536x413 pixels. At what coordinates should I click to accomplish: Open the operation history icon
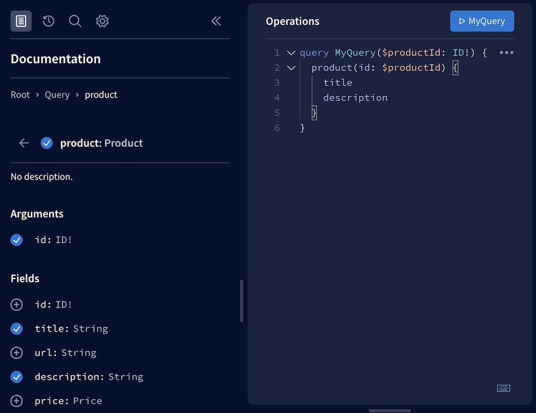(49, 21)
